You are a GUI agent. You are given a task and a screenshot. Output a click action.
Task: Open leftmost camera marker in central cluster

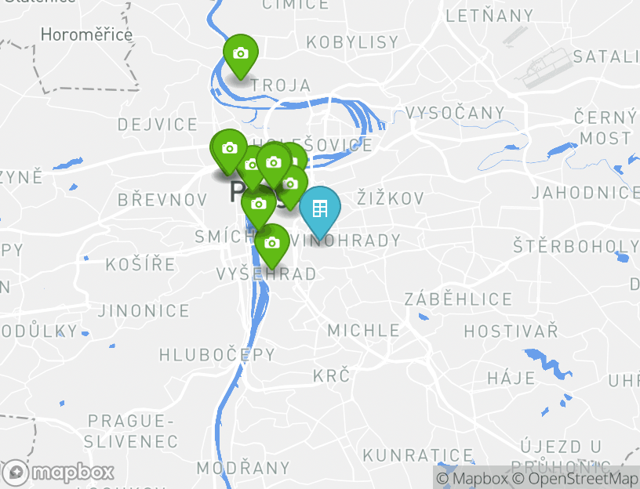click(x=229, y=151)
